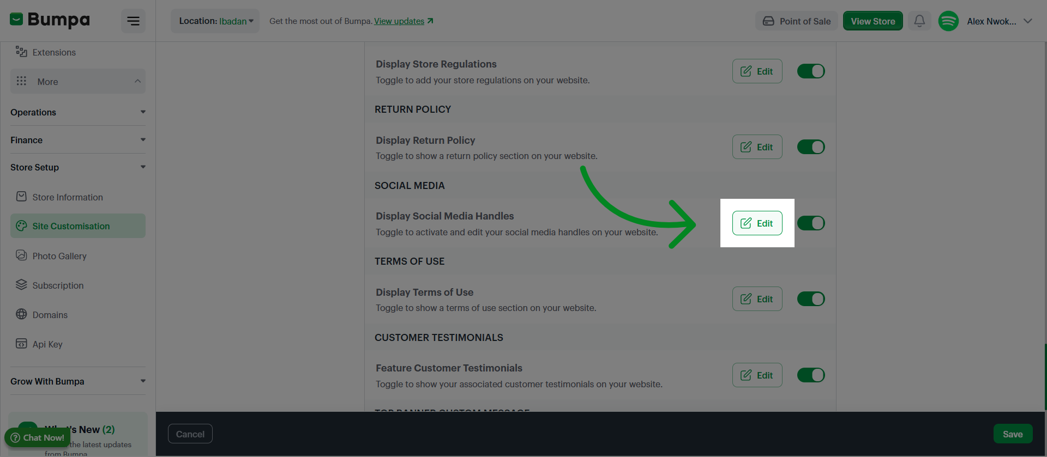Disable Feature Customer Testimonials toggle

[811, 375]
